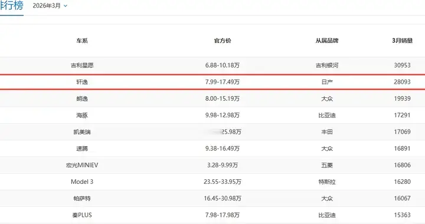Click the sales figure 30953
Image resolution: width=425 pixels, height=224 pixels.
[402, 65]
